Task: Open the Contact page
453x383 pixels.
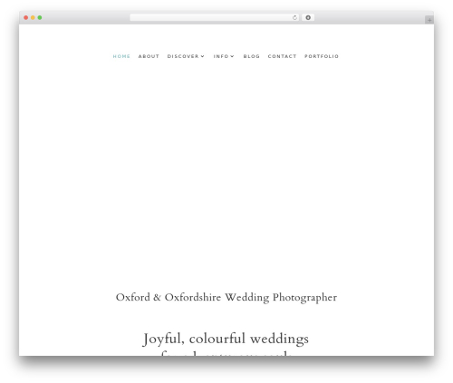Action: point(282,56)
